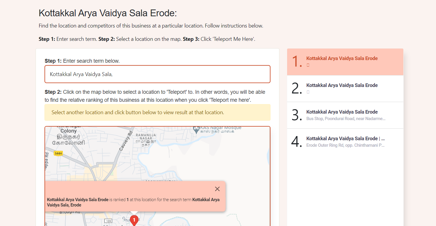
Task: Click the red map marker numbered 1
Action: [134, 221]
